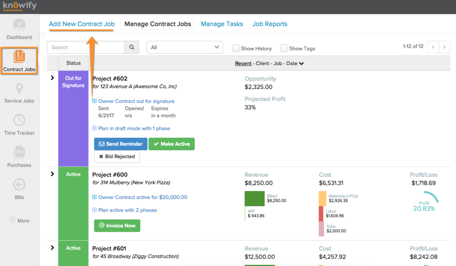Toggle the Show Tags checkbox
This screenshot has width=456, height=266.
(284, 48)
